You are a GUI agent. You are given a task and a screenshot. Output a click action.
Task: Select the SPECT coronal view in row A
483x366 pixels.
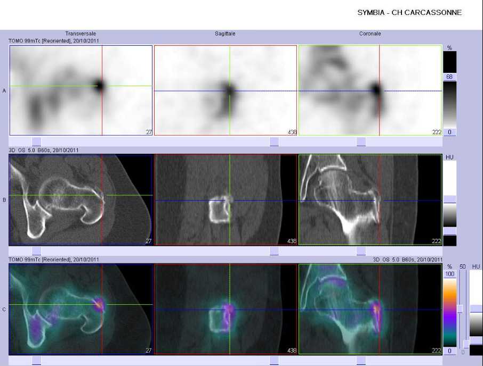(370, 90)
